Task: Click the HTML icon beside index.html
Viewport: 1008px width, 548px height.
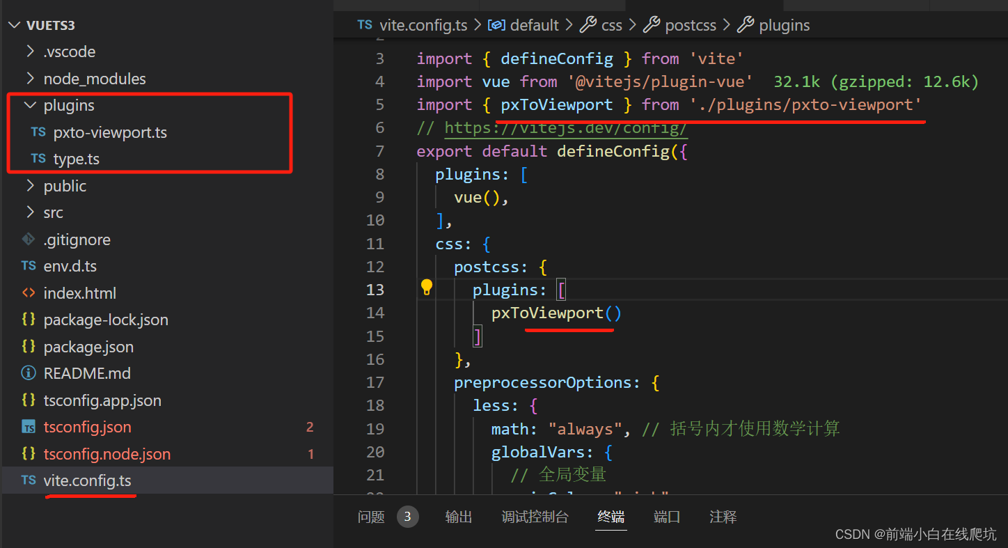Action: 29,293
